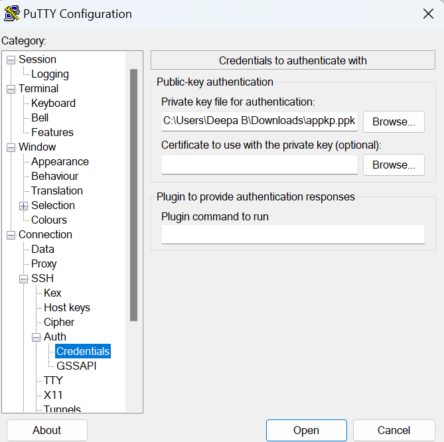Browse for a certificate file
444x442 pixels.
(394, 165)
